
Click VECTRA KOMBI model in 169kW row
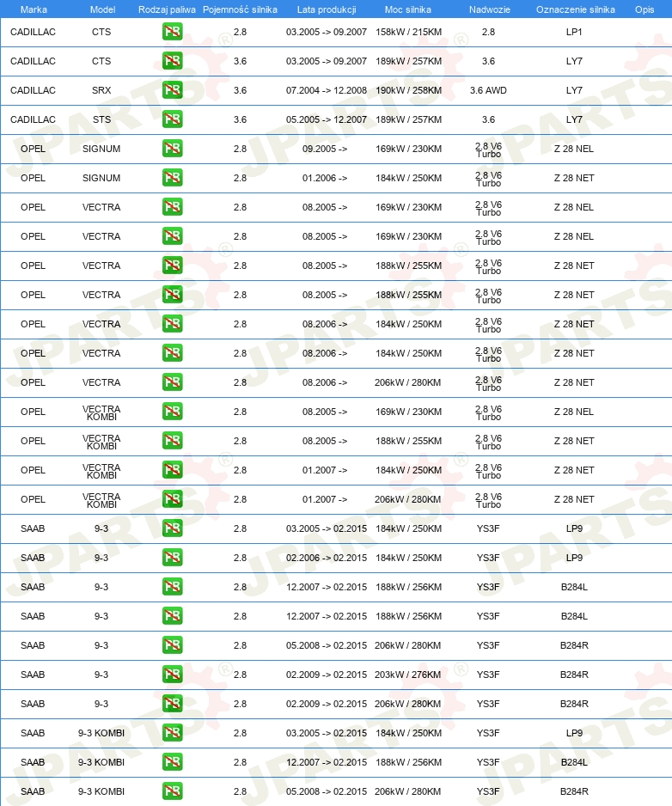[101, 412]
